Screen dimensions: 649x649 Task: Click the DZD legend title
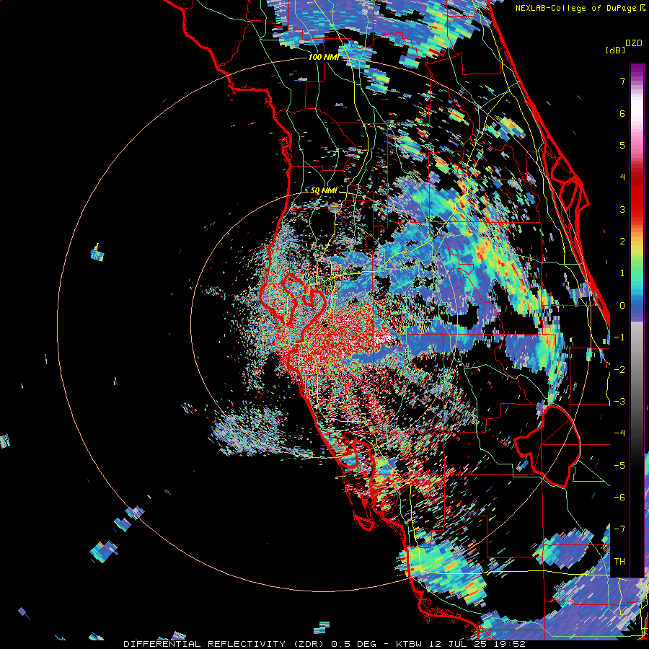634,43
